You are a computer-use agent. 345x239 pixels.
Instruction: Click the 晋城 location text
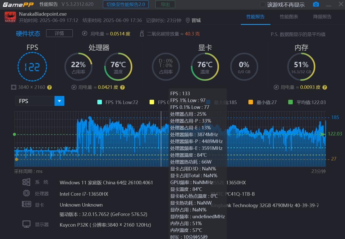tap(196, 20)
